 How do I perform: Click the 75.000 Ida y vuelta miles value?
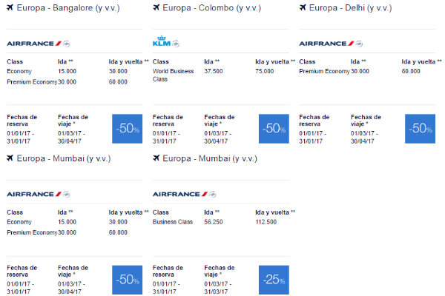coord(265,71)
